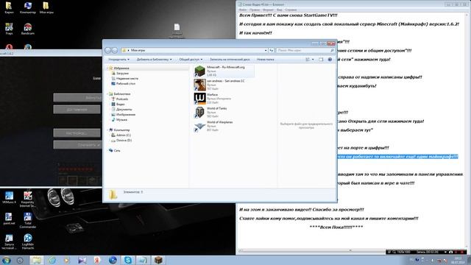Select Недавние места in navigation pane

point(124,79)
